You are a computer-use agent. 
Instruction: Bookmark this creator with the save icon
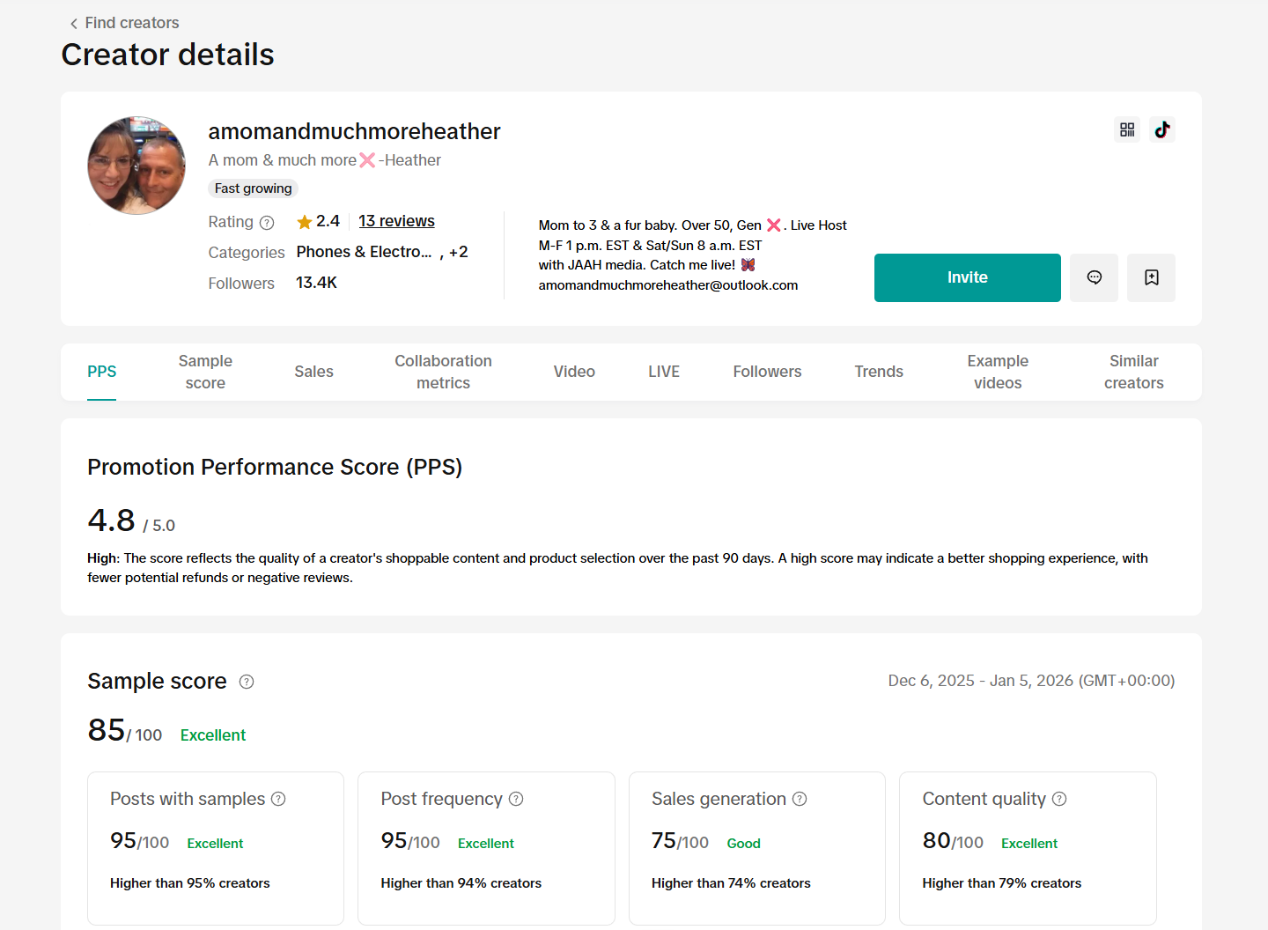[1151, 277]
